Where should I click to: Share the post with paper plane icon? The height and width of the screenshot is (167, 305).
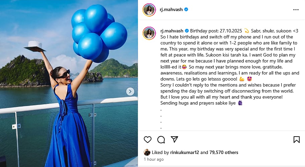(x=174, y=139)
